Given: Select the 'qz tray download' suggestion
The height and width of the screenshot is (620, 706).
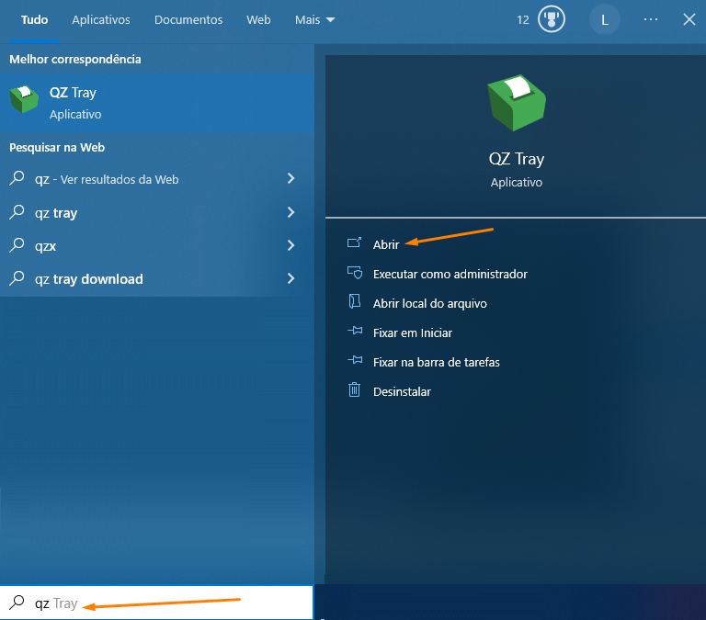Looking at the screenshot, I should point(157,279).
